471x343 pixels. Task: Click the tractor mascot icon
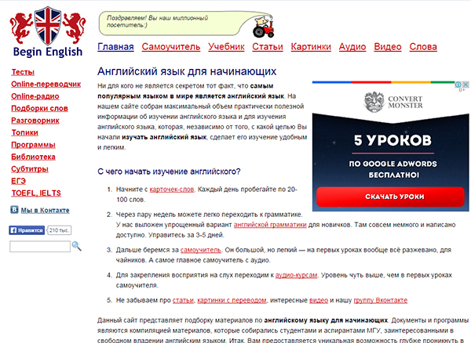[x=261, y=27]
